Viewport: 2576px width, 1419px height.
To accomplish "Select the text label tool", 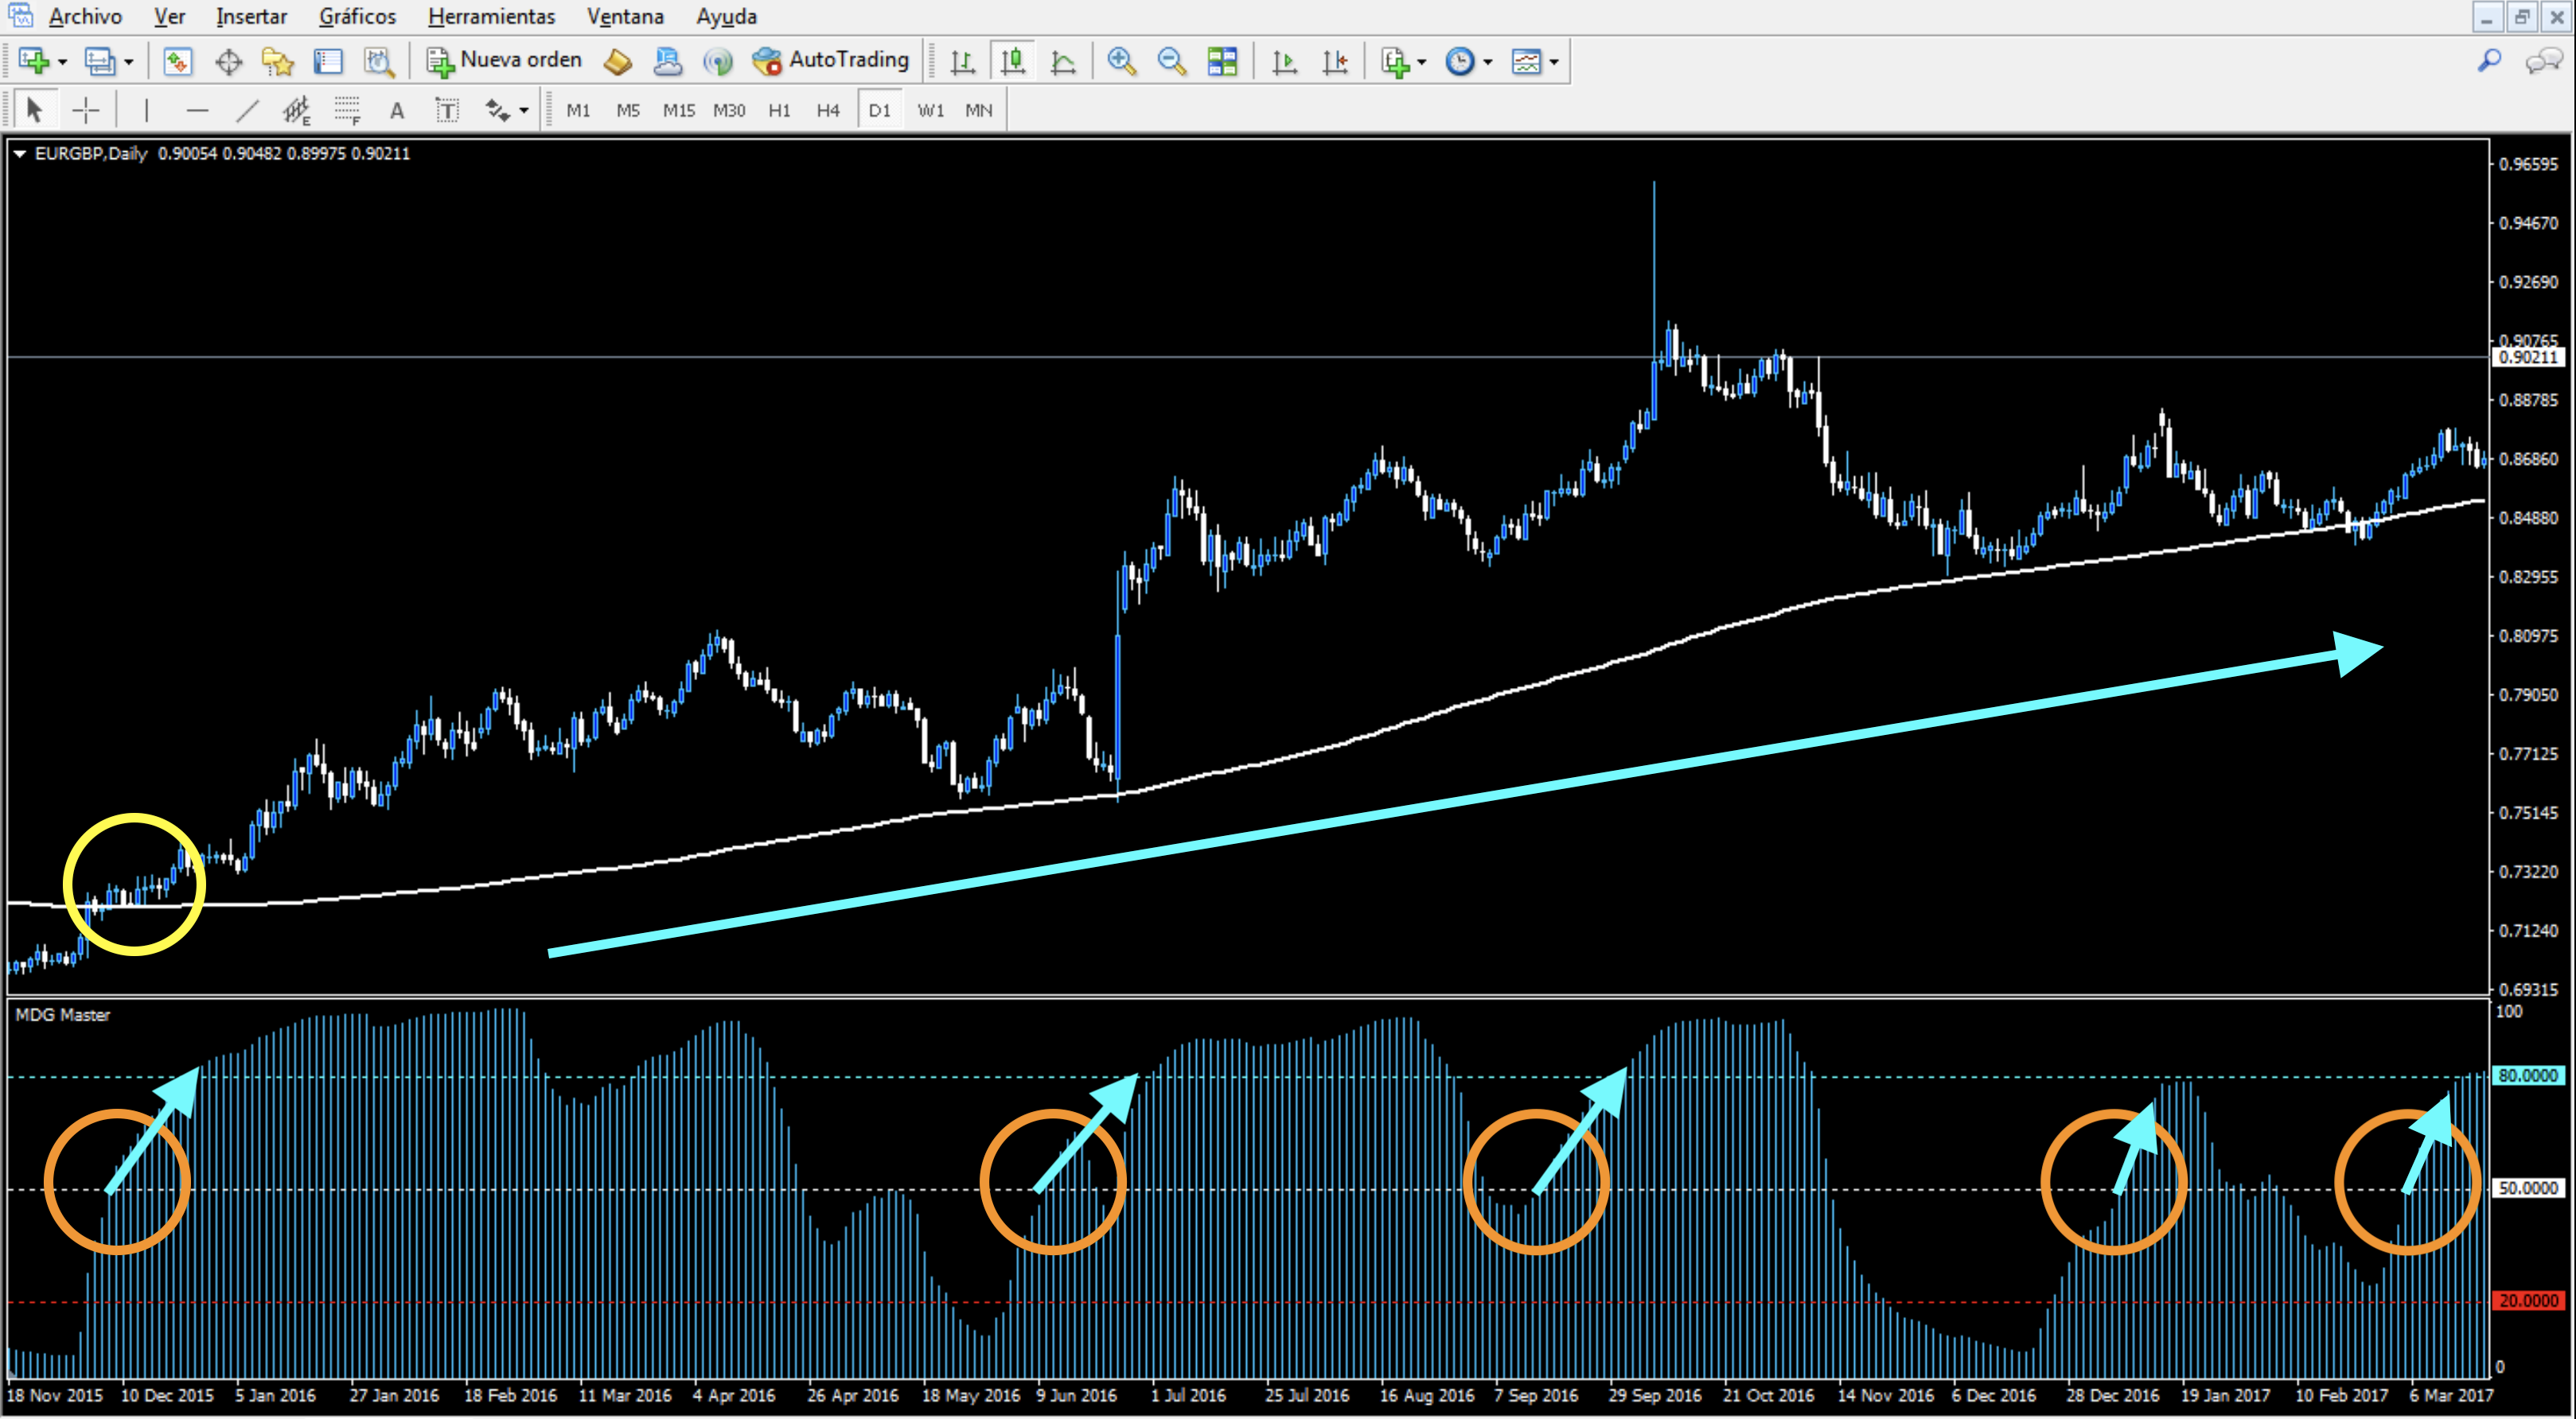I will 447,111.
